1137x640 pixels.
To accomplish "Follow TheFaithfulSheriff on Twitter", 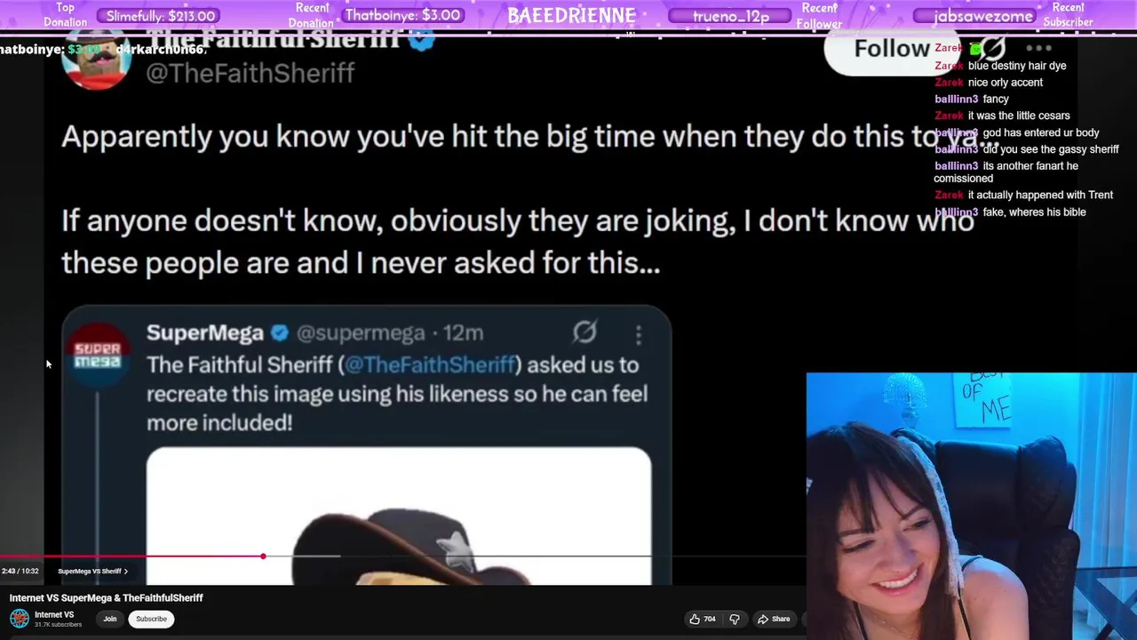I will 891,50.
